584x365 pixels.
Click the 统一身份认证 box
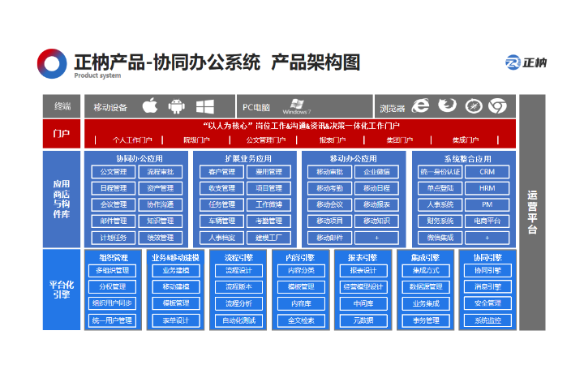(x=440, y=172)
